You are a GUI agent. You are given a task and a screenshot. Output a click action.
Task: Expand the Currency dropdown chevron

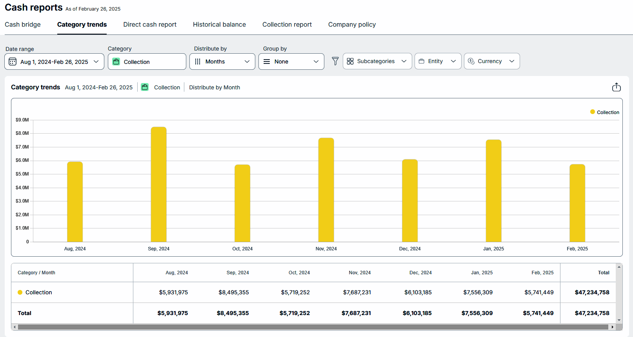tap(511, 61)
